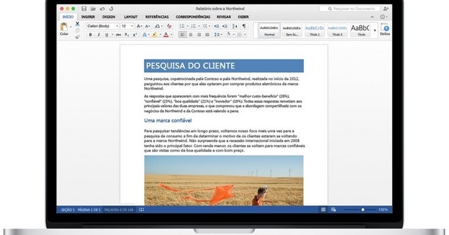Switch to the INSERIR tab
Image resolution: width=449 pixels, height=235 pixels.
click(88, 17)
